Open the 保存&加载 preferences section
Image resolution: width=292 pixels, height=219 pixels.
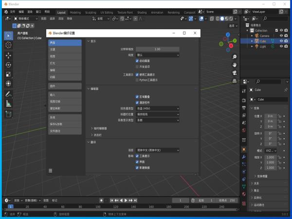[64, 124]
